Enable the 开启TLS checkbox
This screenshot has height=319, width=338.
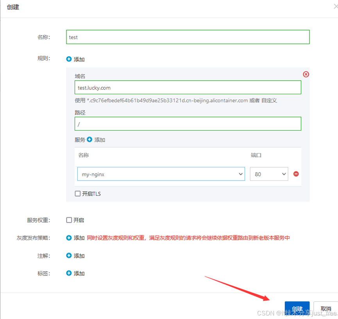[78, 194]
